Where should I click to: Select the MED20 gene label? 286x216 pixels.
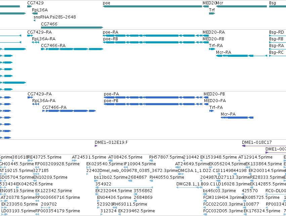[x=209, y=3]
